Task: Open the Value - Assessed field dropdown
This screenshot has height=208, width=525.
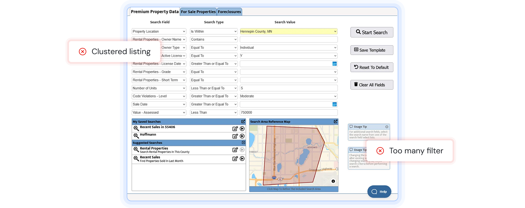Action: [159, 112]
